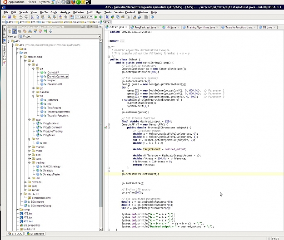
Task: Click the Open file toolbar icon
Action: (x=4, y=17)
